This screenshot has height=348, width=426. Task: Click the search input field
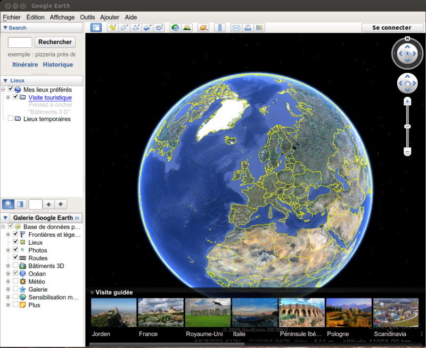coord(20,43)
